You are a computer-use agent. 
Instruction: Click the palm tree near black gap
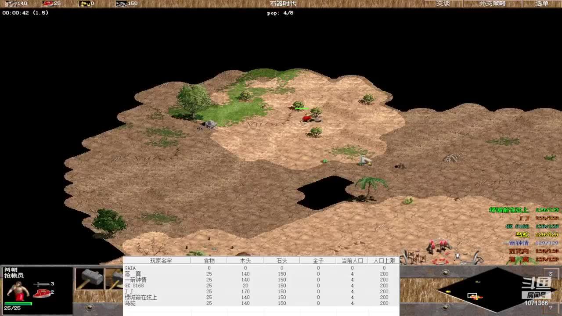pyautogui.click(x=370, y=188)
